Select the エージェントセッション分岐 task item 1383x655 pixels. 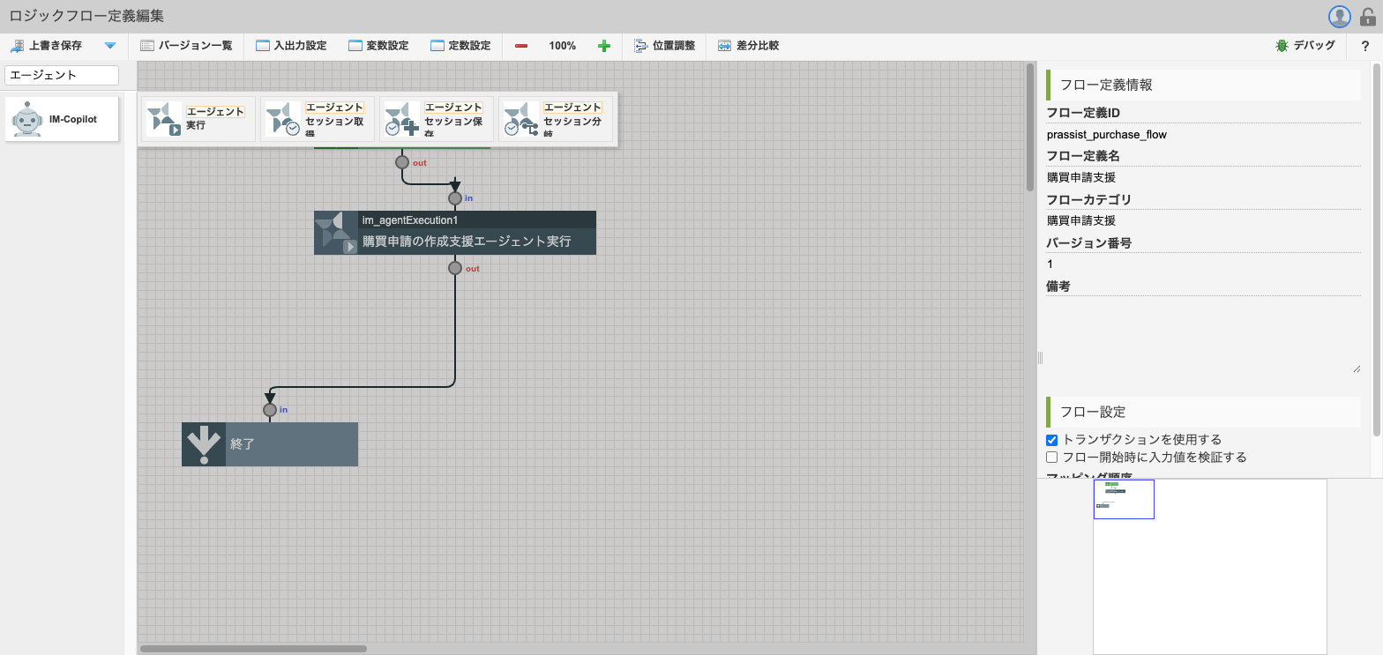(x=556, y=119)
